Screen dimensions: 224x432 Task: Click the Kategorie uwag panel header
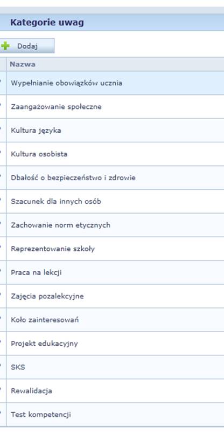(112, 22)
